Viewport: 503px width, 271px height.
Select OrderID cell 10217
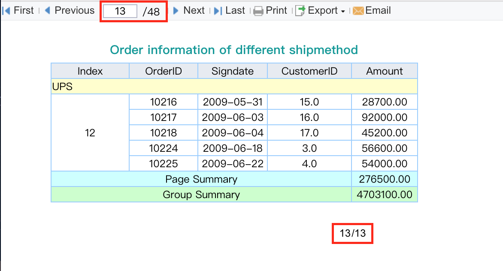pos(164,117)
